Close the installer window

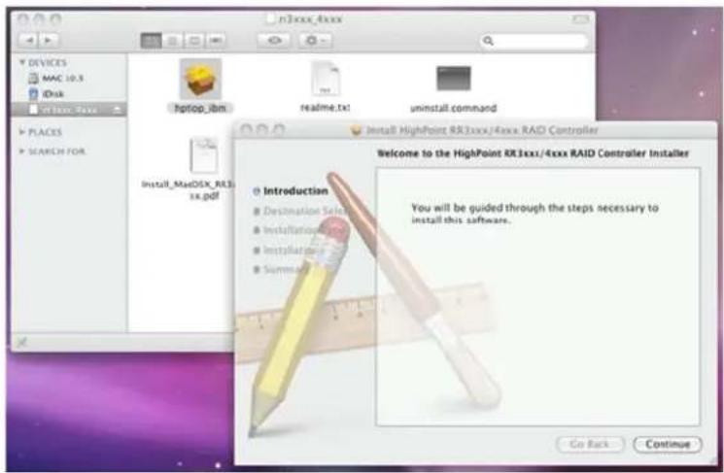[x=246, y=130]
